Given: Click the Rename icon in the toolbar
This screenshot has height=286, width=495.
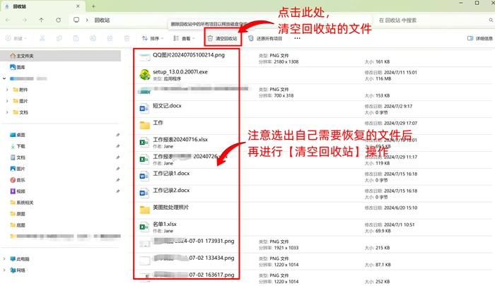Looking at the screenshot, I should click(x=93, y=38).
